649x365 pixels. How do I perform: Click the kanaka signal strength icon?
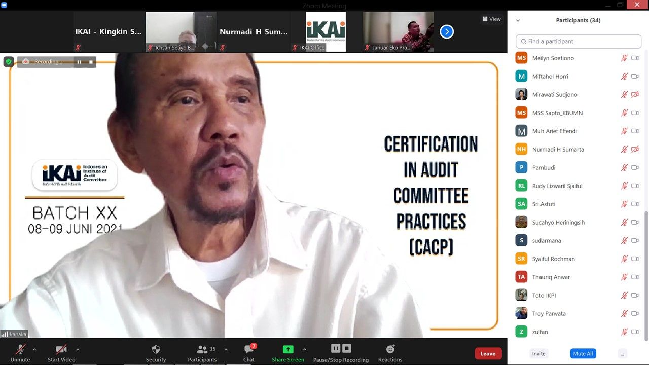(x=5, y=335)
